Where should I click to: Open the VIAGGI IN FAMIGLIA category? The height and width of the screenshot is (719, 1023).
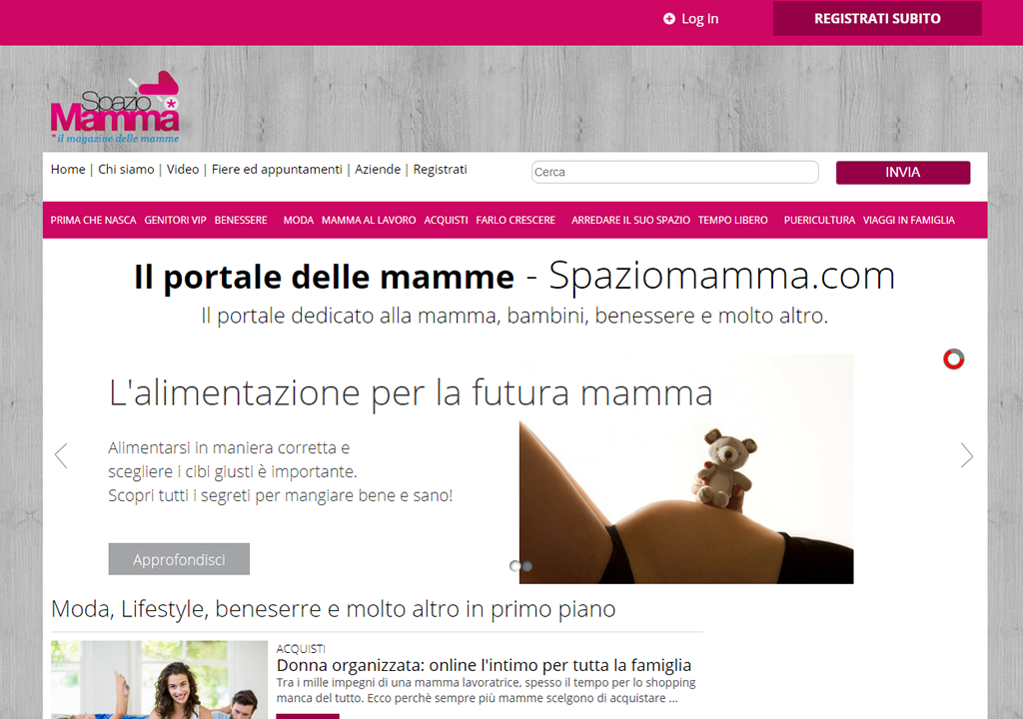(909, 220)
